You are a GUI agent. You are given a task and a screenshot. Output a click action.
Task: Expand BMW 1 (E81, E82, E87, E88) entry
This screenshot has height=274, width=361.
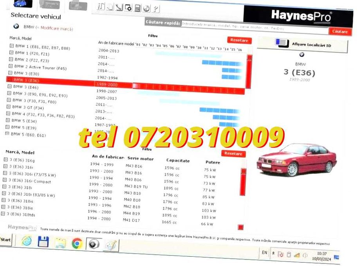[11, 46]
